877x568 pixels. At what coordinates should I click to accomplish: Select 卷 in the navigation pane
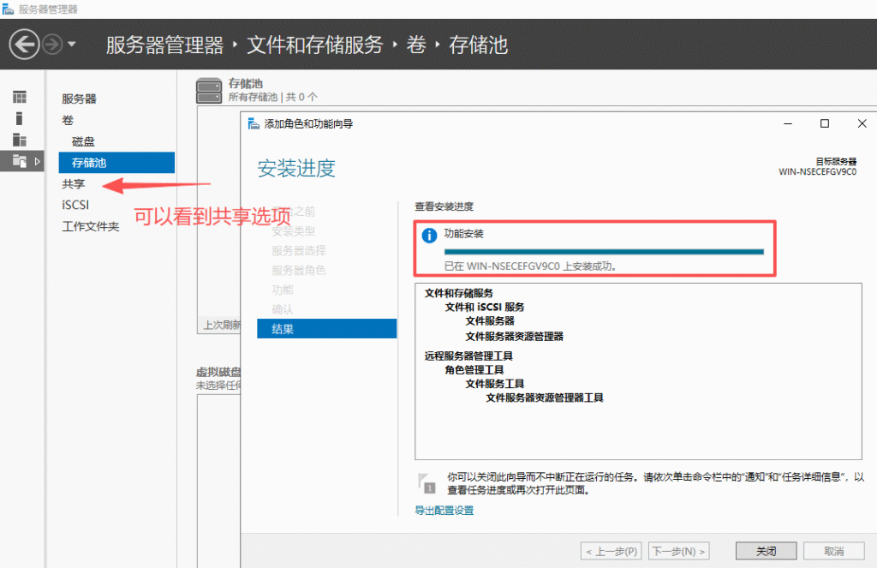point(68,120)
